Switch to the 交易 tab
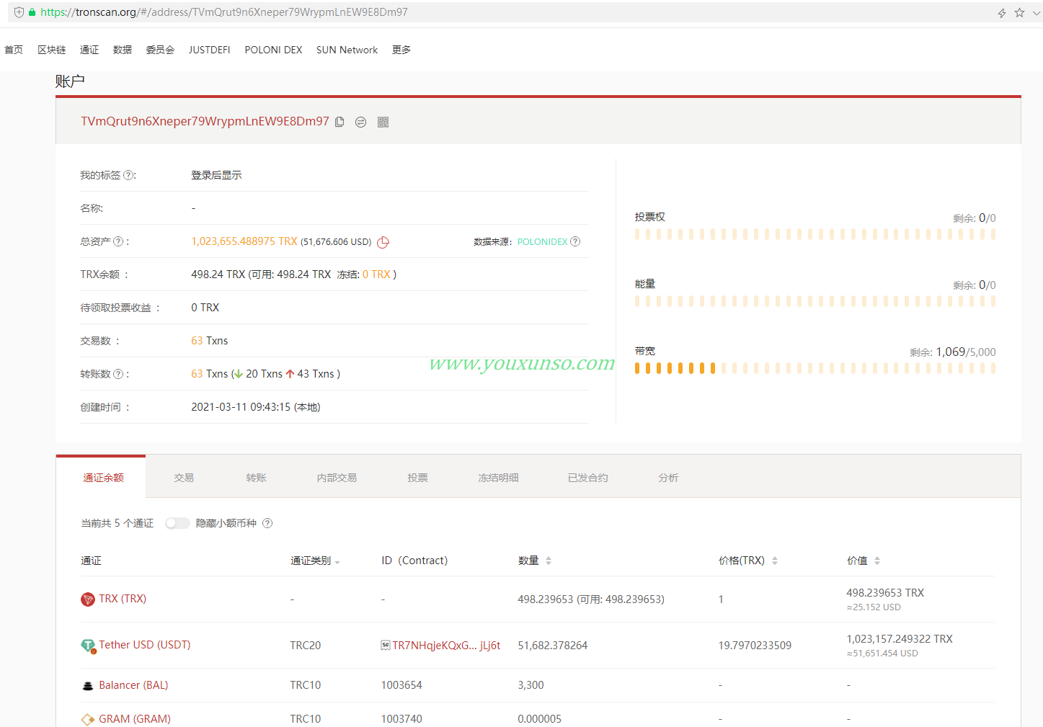Viewport: 1043px width, 727px height. 184,478
